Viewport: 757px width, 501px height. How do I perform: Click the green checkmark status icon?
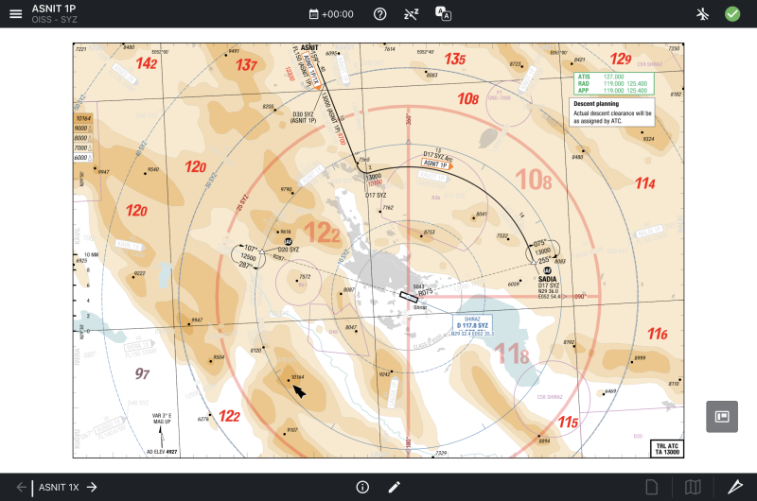click(x=732, y=14)
